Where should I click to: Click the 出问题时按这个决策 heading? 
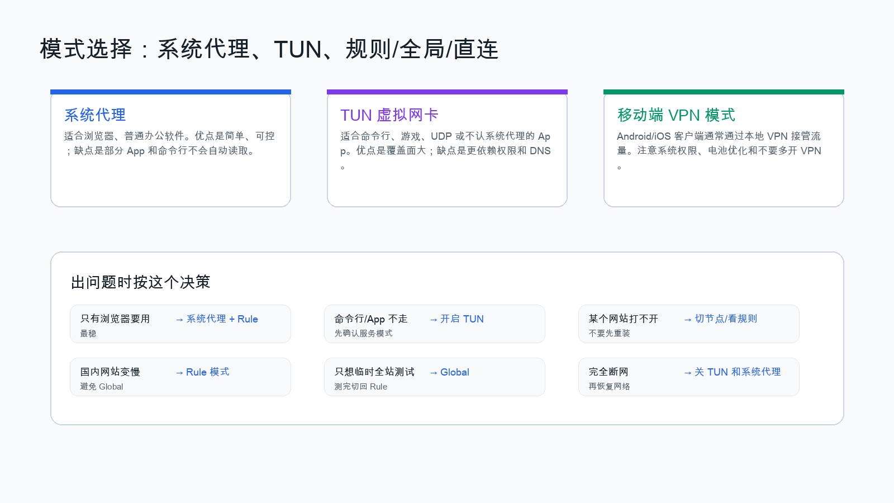click(x=140, y=282)
